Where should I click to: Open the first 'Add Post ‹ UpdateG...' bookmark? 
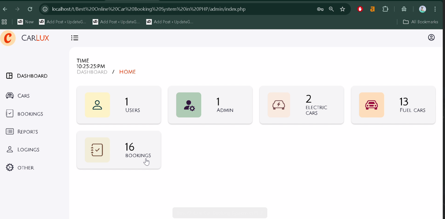point(63,22)
